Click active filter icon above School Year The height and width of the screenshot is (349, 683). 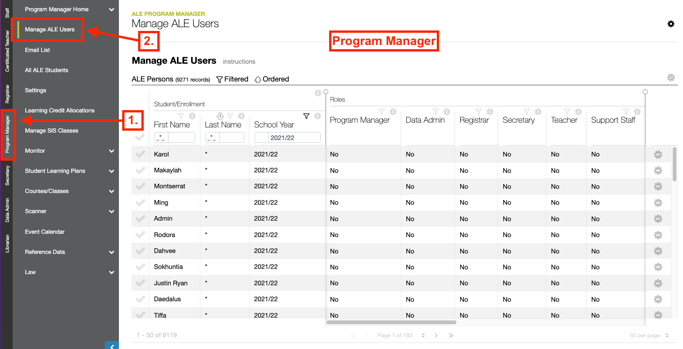pos(307,116)
